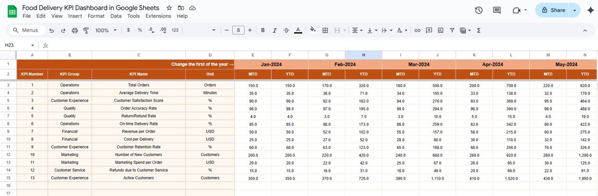Insert a link using the toolbar icon
This screenshot has width=598, height=196.
[417, 30]
